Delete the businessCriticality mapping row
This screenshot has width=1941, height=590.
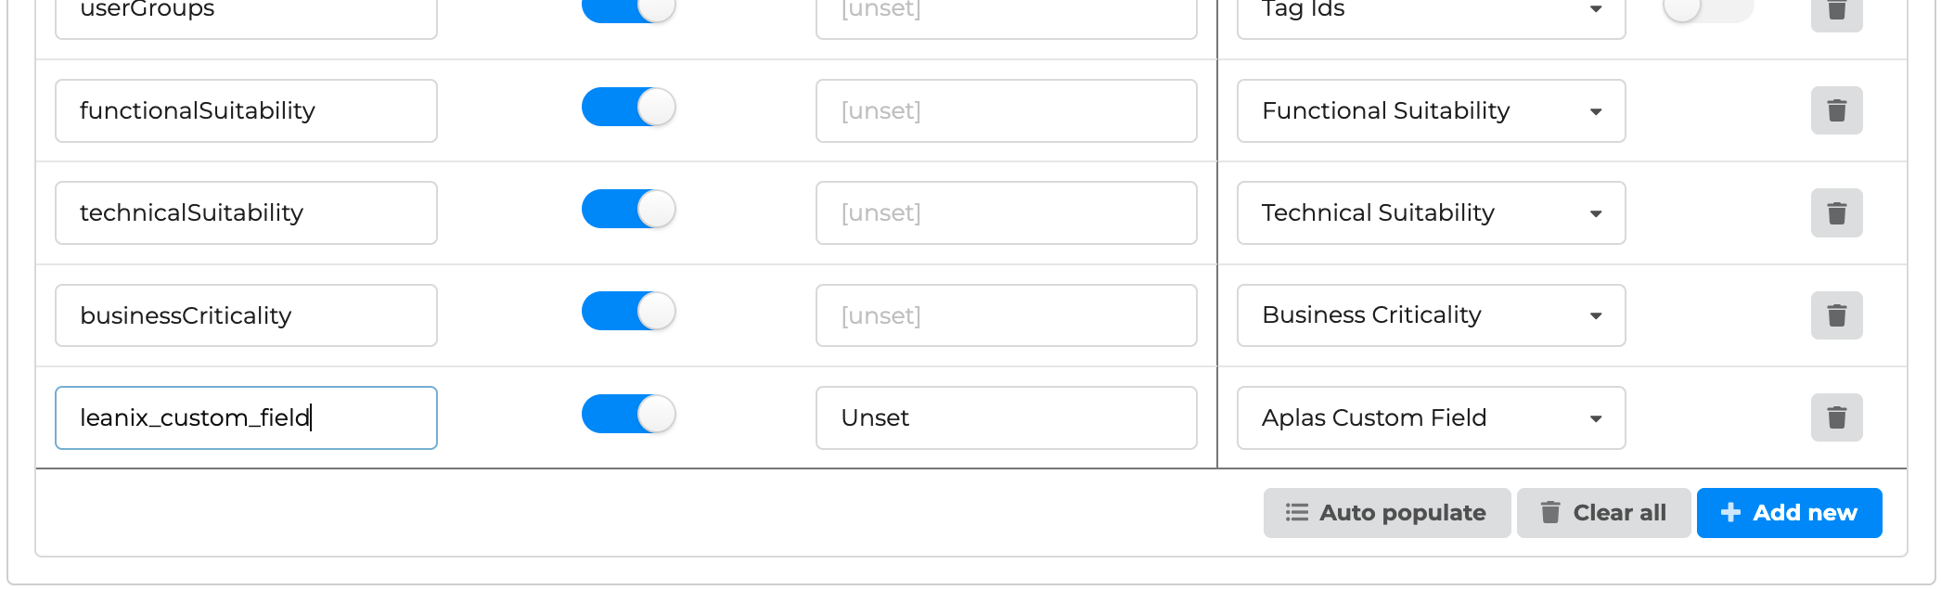coord(1836,315)
